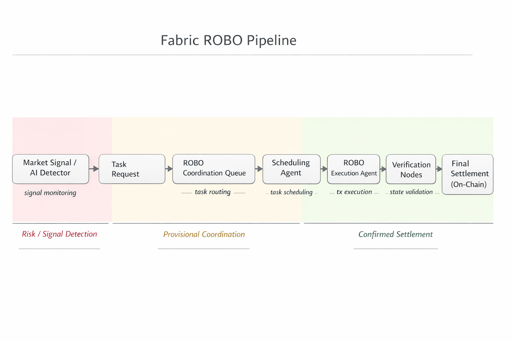Select the Provisional Coordination label
Image resolution: width=513 pixels, height=342 pixels.
click(204, 234)
